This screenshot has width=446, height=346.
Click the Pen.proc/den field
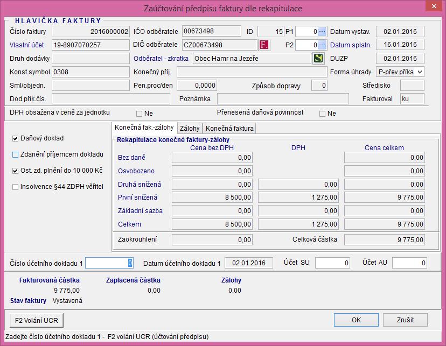coord(197,85)
